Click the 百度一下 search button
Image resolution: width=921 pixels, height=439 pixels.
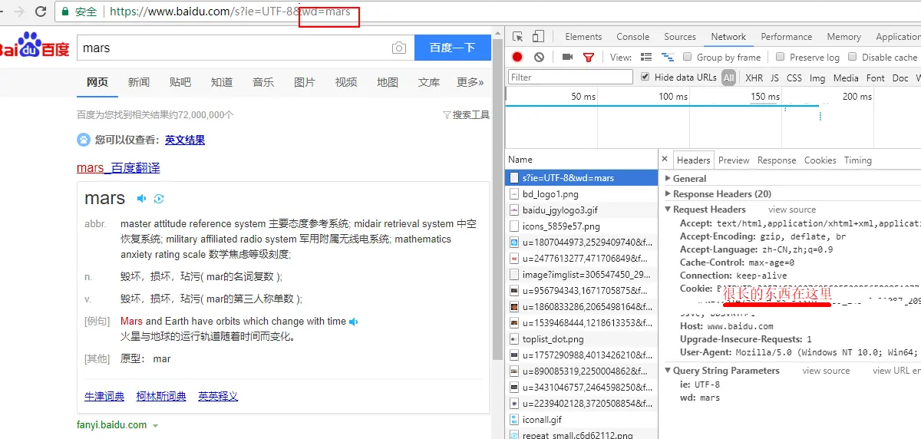(453, 48)
